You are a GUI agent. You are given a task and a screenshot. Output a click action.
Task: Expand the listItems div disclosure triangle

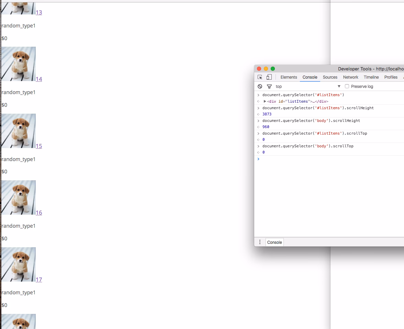pos(265,101)
